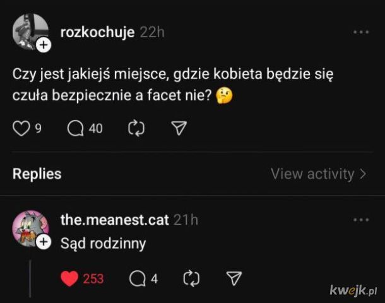This screenshot has width=385, height=303.
Task: Click the 22h post timestamp
Action: point(151,32)
